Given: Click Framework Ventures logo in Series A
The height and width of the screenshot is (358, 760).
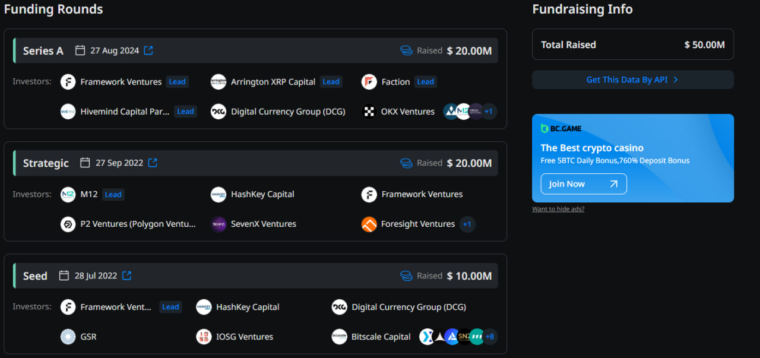Looking at the screenshot, I should (x=68, y=82).
